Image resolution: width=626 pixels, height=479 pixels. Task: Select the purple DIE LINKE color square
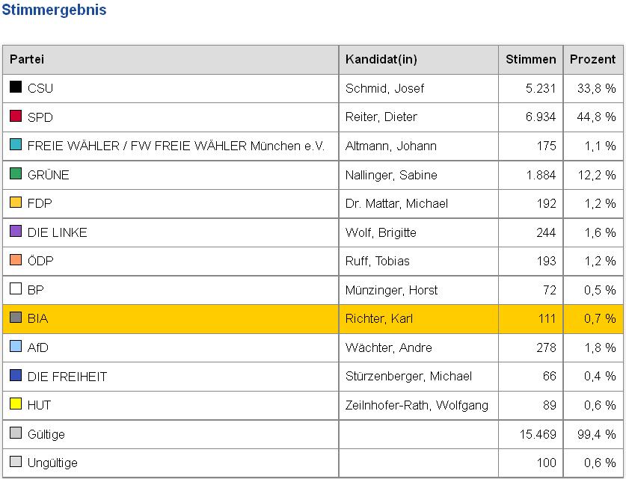coord(16,231)
